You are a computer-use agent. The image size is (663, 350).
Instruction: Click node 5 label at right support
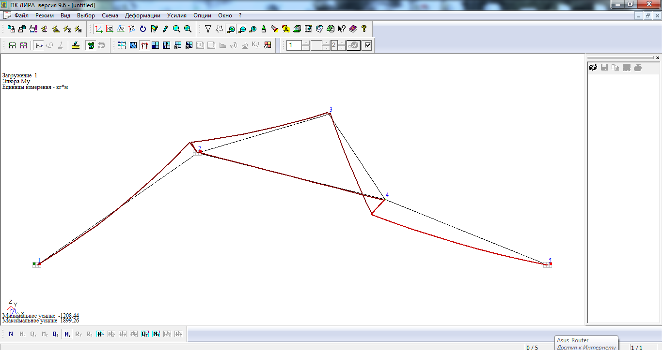(x=550, y=260)
